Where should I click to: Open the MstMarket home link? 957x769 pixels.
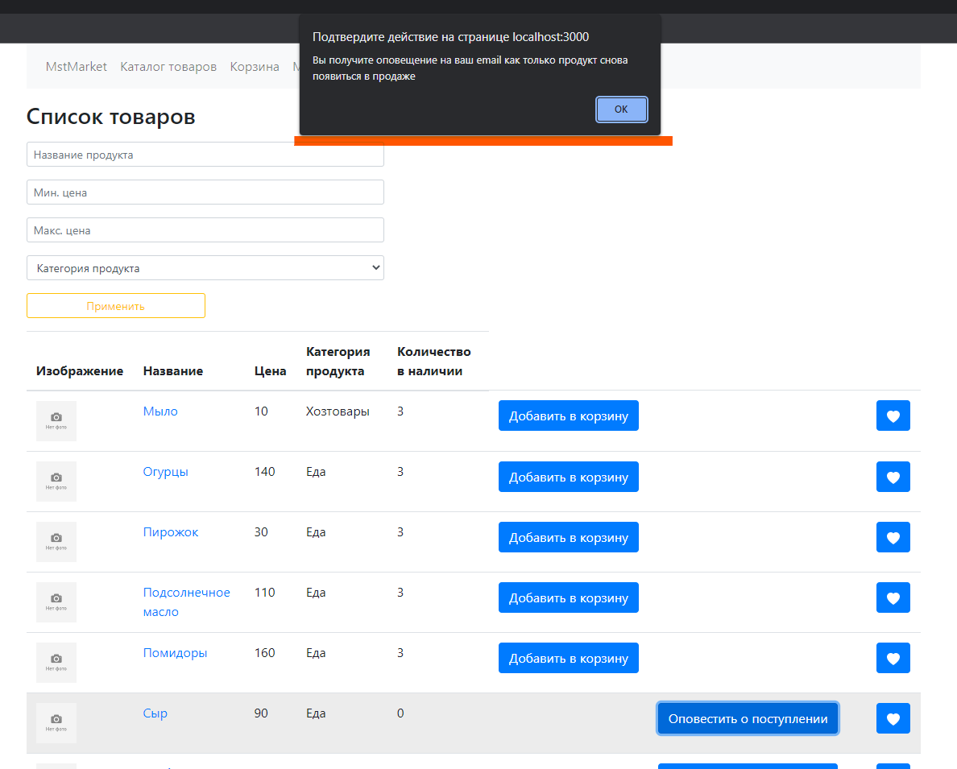pos(77,67)
